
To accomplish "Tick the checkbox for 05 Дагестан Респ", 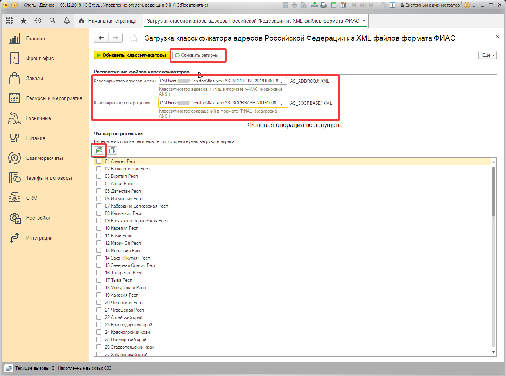I will click(99, 191).
